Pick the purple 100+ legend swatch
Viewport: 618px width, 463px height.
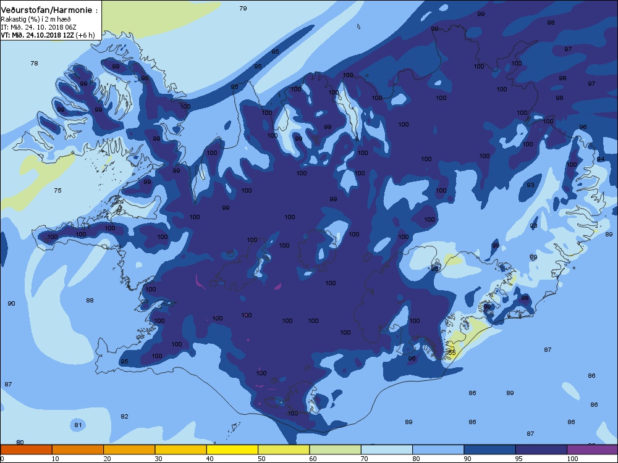593,449
